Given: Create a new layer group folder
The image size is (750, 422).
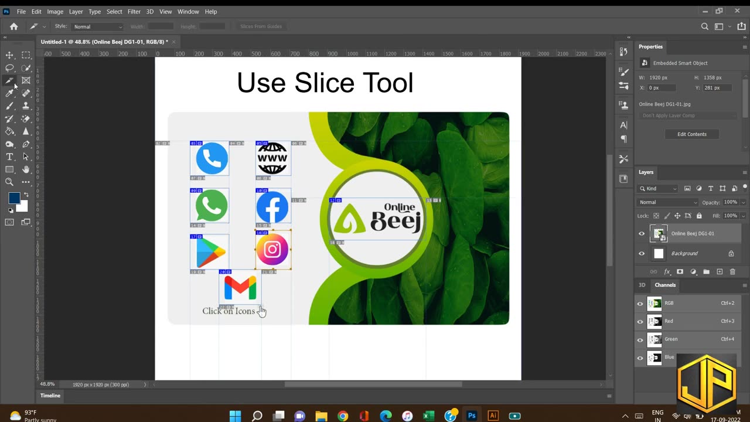Looking at the screenshot, I should pos(706,272).
